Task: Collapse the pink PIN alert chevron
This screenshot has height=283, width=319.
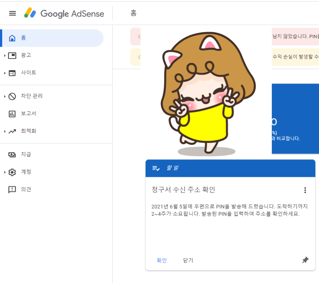Action: (139, 36)
